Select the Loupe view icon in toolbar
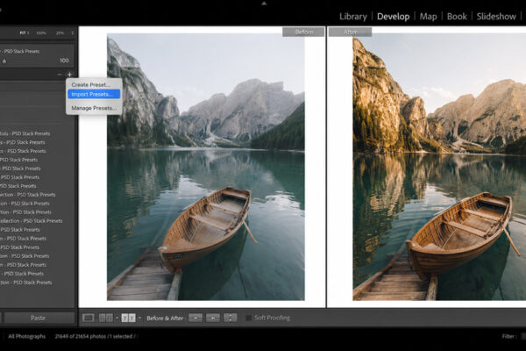This screenshot has height=351, width=526. (88, 318)
